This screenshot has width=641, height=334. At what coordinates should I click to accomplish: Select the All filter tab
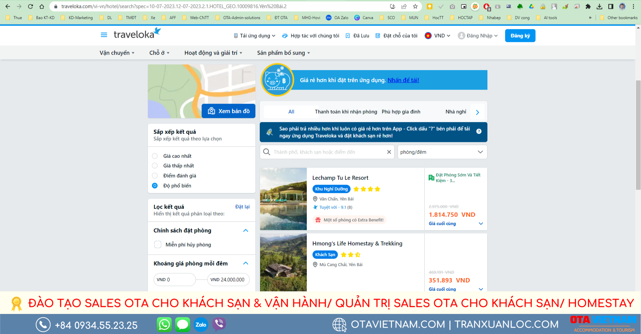[x=291, y=112]
